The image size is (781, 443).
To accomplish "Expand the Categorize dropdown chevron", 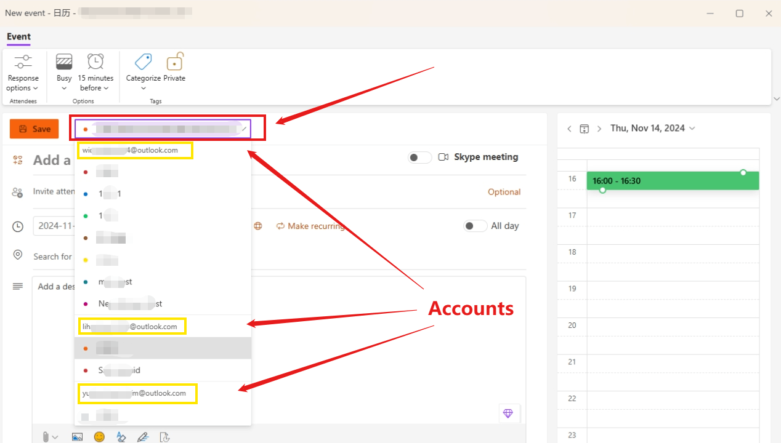I will (x=143, y=88).
